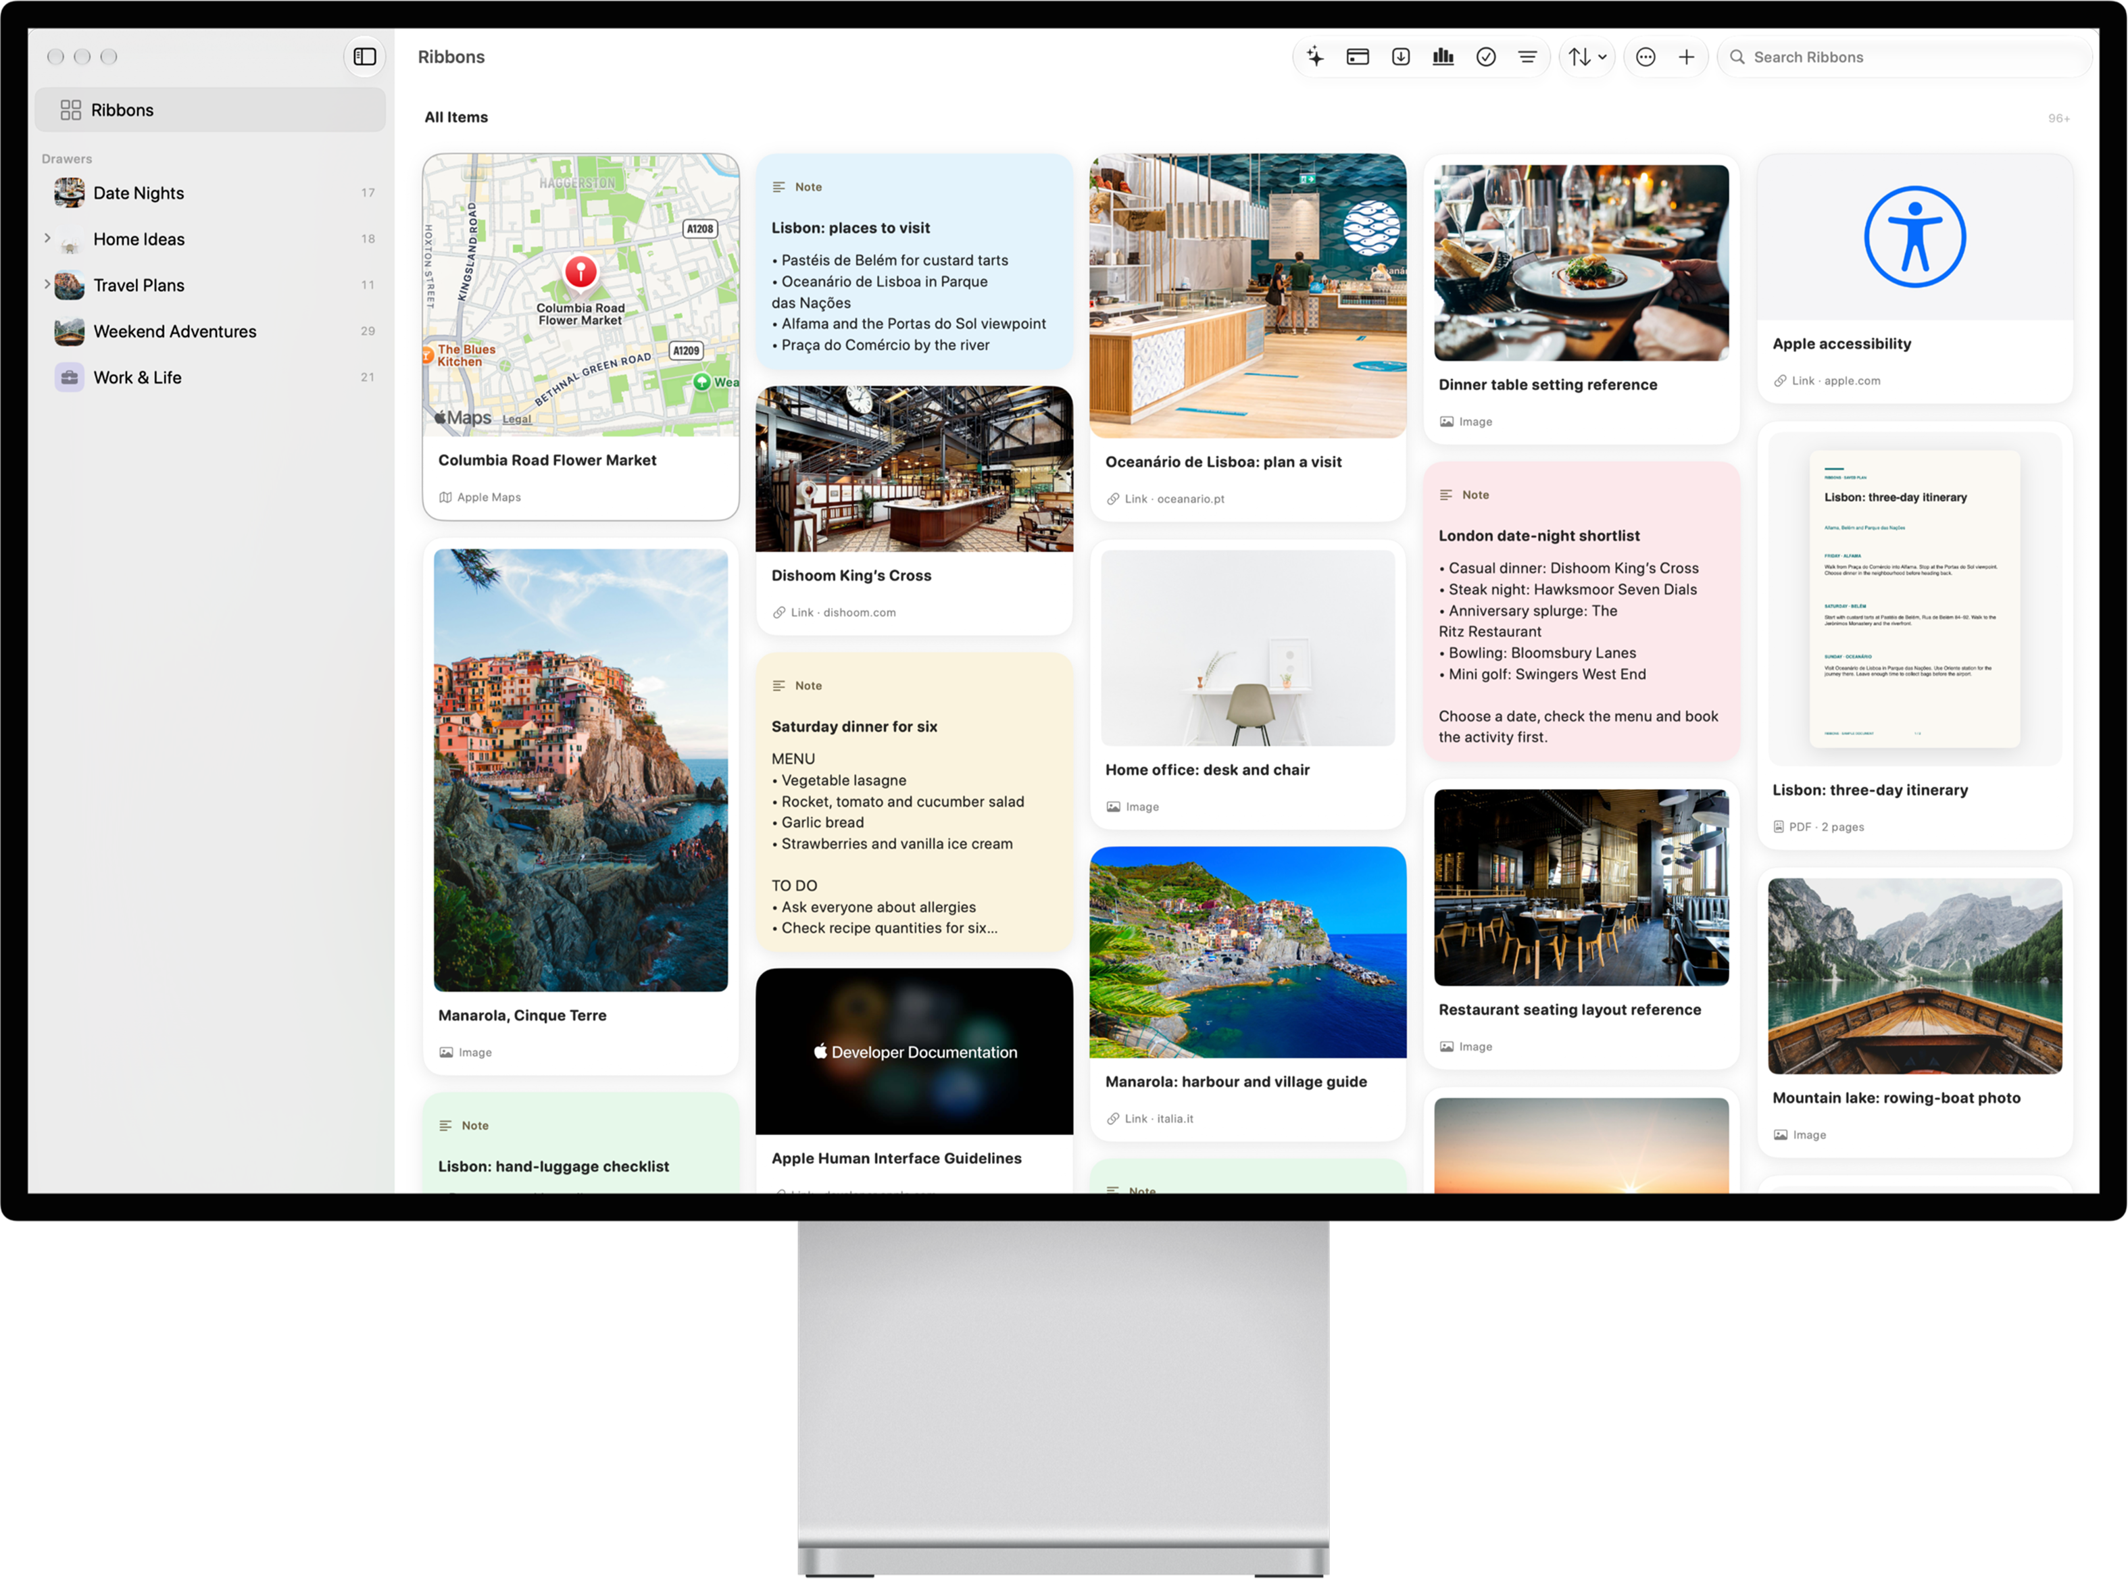Open Lisbon: hand-luggage checklist note
The width and height of the screenshot is (2128, 1579).
point(580,1144)
